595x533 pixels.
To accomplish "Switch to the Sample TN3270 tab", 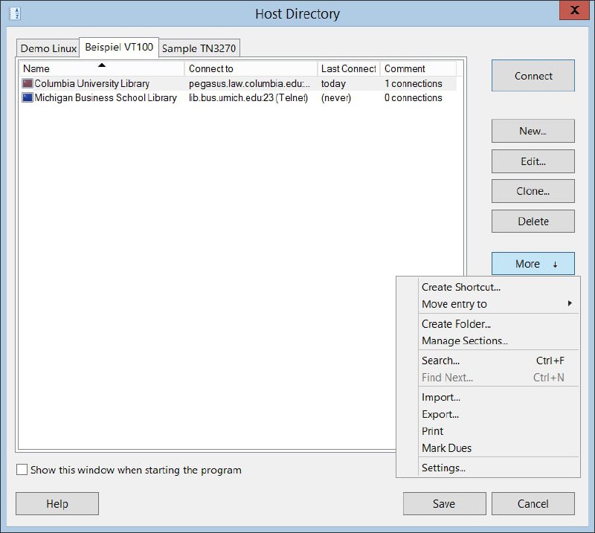I will [200, 48].
